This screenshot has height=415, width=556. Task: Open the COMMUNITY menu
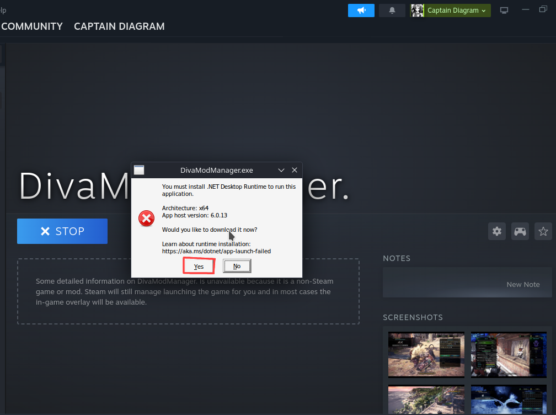pos(32,26)
